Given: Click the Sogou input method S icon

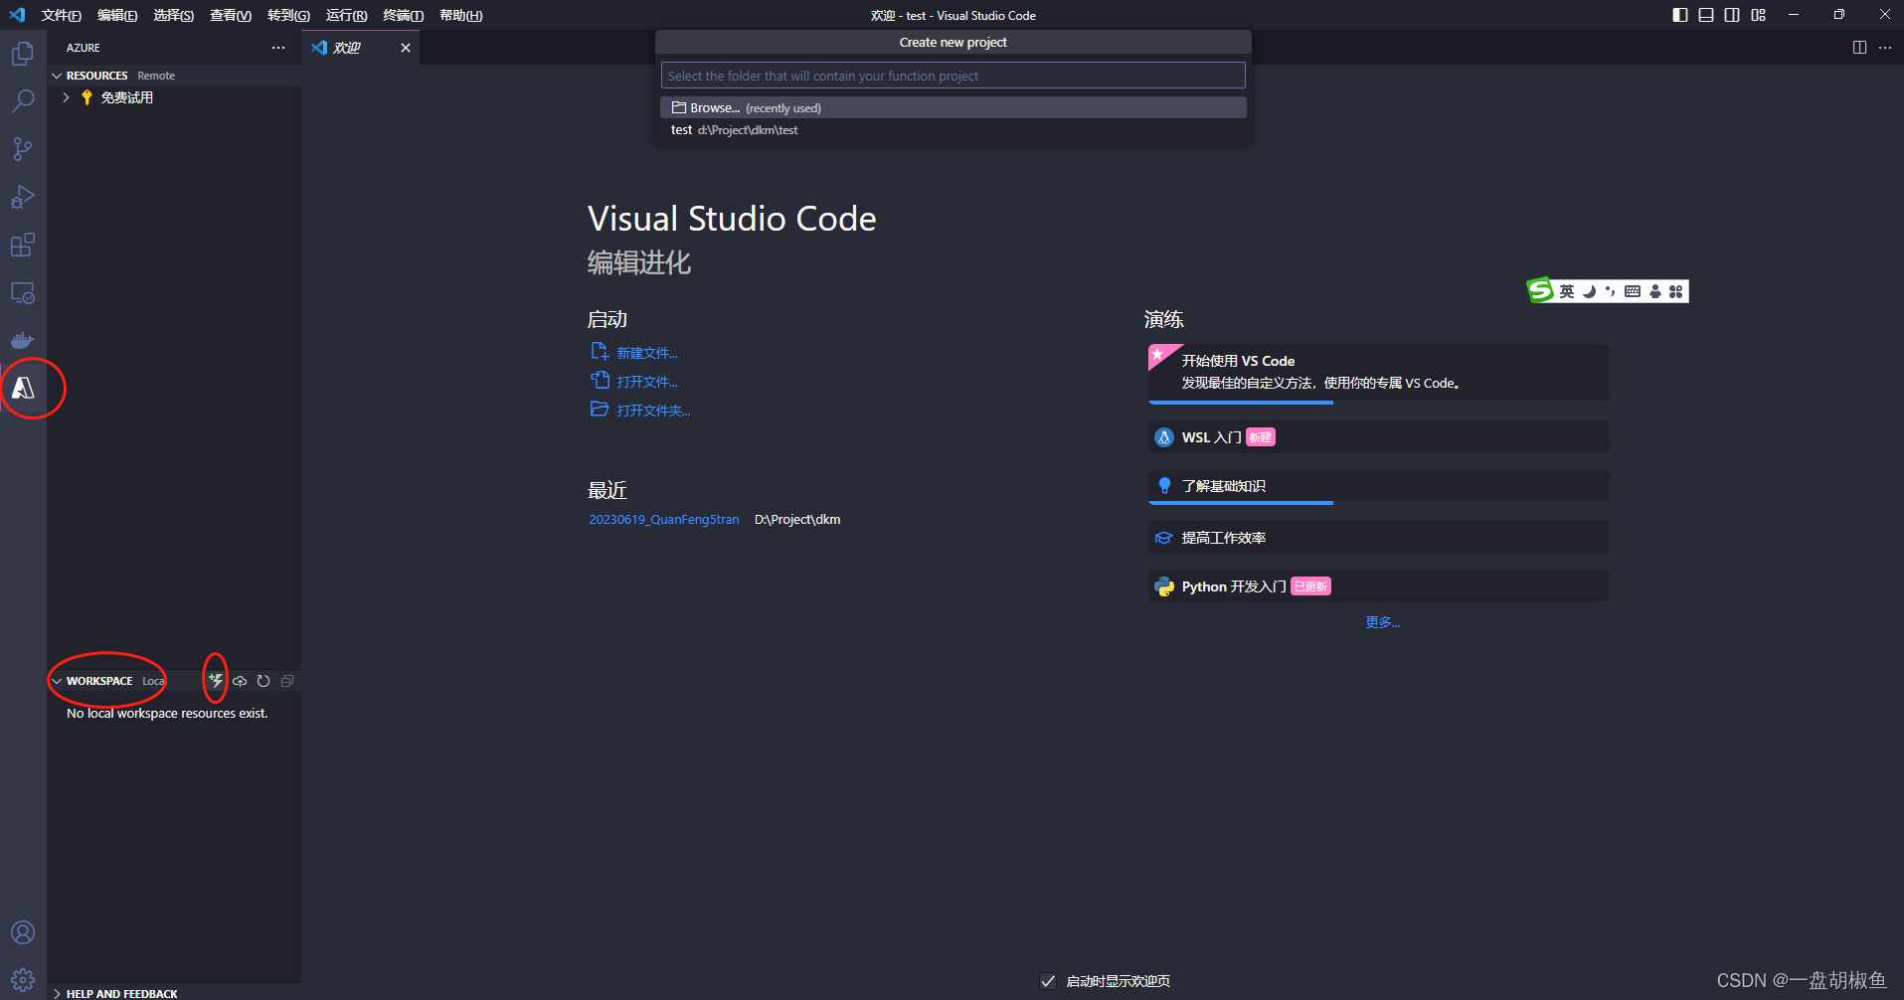Looking at the screenshot, I should (1540, 289).
